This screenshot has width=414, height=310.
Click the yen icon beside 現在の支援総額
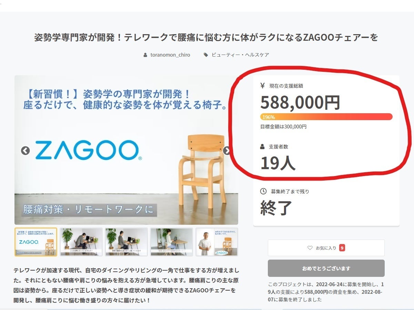tap(263, 86)
